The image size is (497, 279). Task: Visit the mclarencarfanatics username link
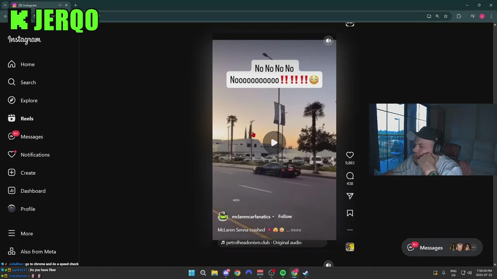pos(251,217)
